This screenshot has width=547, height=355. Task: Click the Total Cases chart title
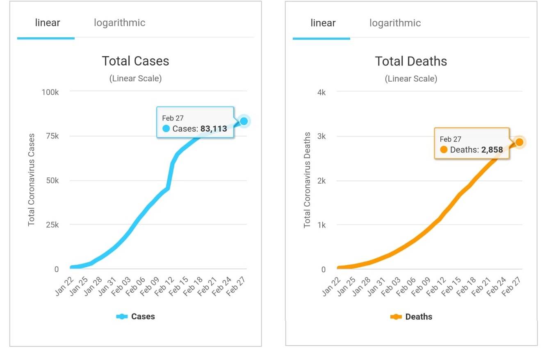click(x=135, y=61)
